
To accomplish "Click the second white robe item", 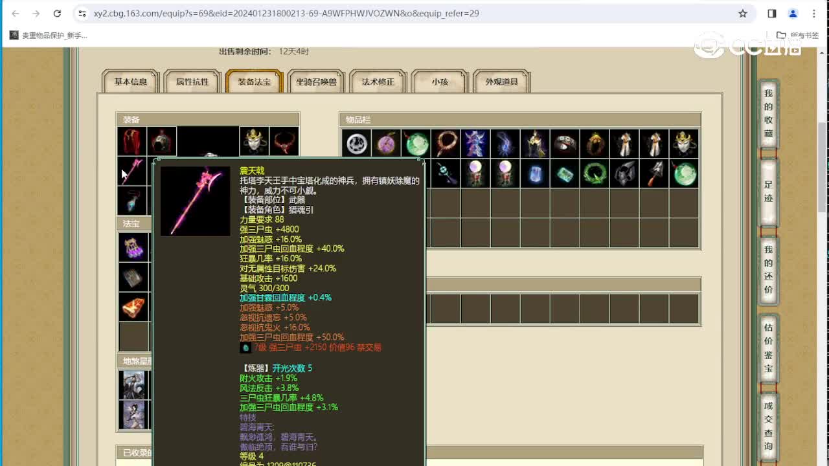I will (654, 144).
